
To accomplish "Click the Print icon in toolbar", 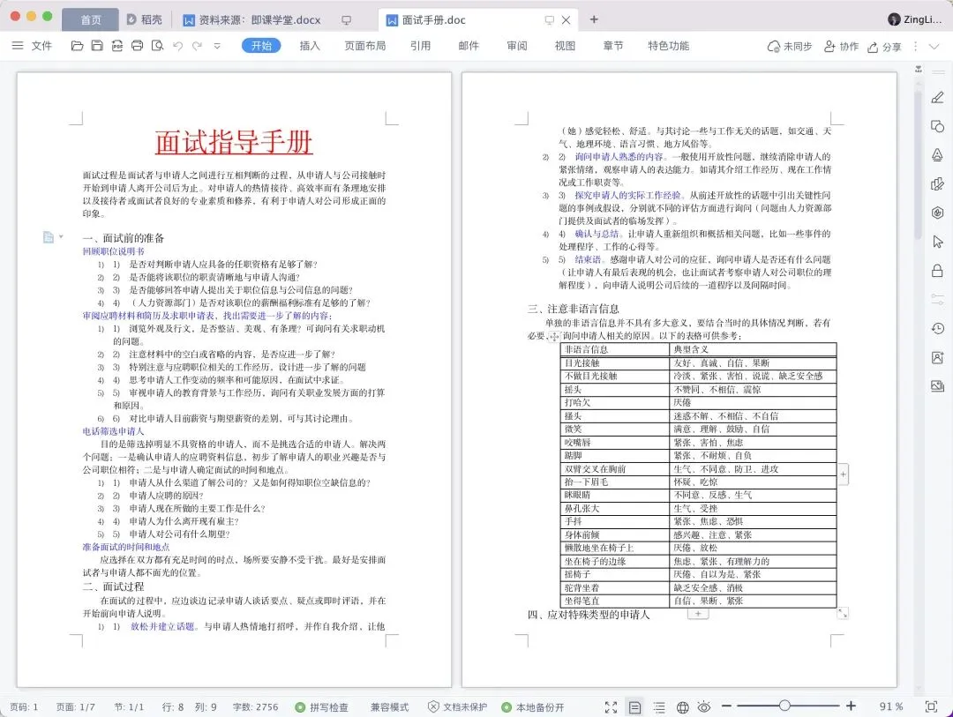I will coord(138,46).
